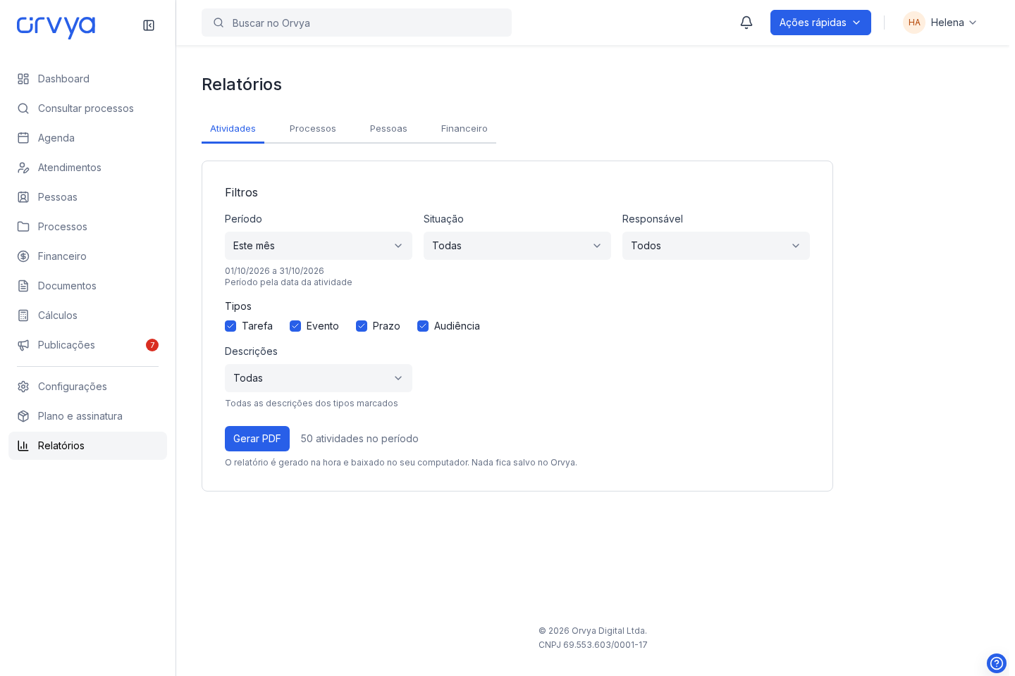Open the Descrições dropdown
Viewport: 1015px width, 676px height.
point(319,378)
